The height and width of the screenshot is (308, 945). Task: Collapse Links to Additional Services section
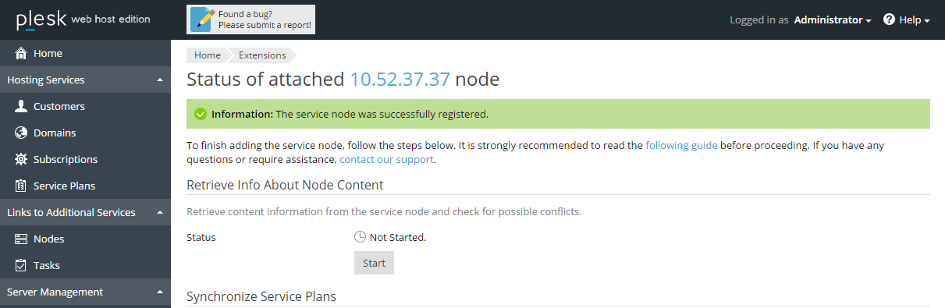(x=159, y=212)
